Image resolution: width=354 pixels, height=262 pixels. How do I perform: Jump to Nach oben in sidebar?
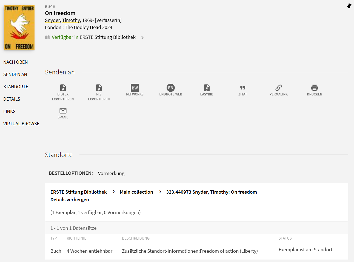coord(16,62)
